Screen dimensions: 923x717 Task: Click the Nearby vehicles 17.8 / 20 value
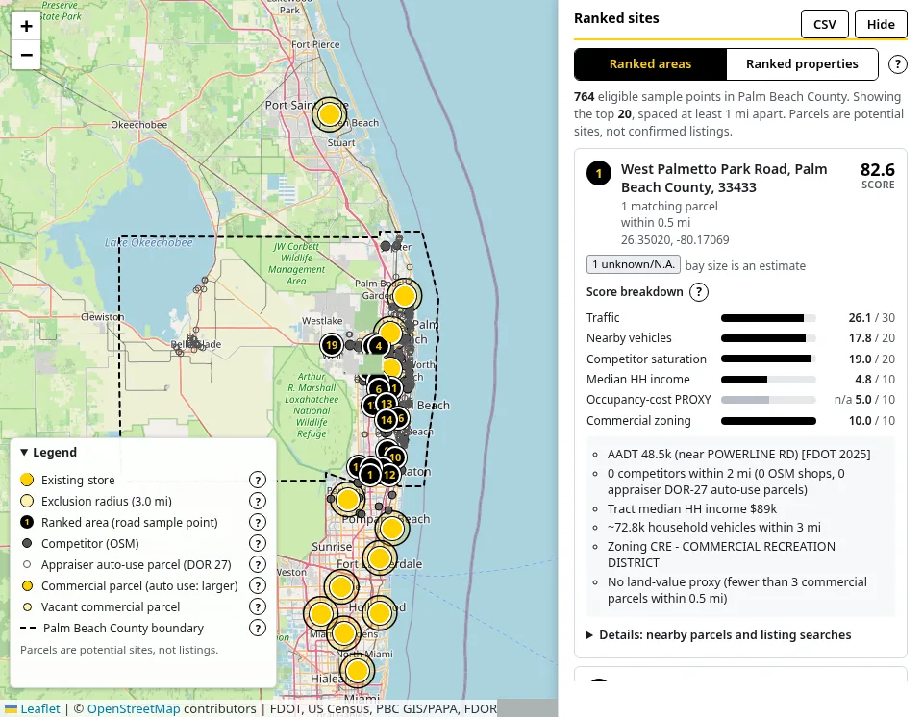(871, 338)
